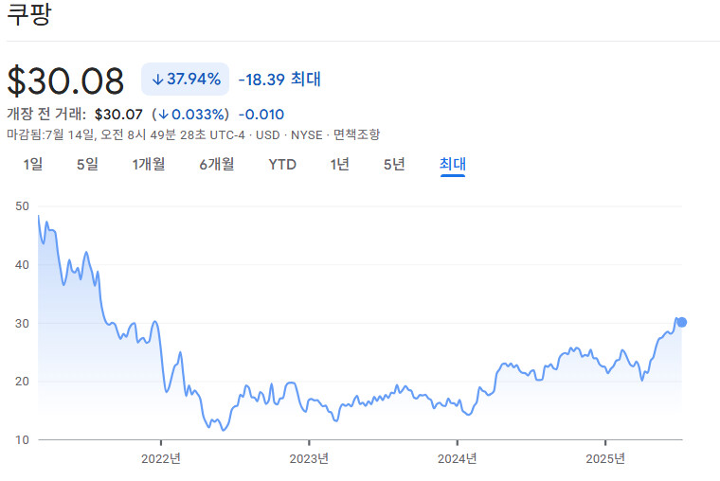Click the $30.08 price value
This screenshot has height=481, width=720.
pyautogui.click(x=65, y=80)
